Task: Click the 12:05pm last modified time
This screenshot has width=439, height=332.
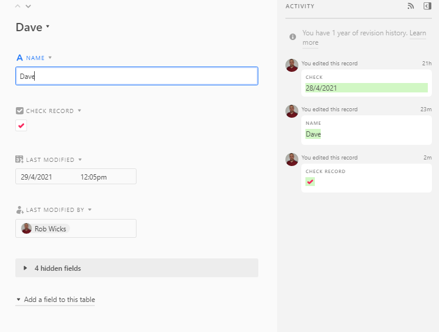Action: 94,177
